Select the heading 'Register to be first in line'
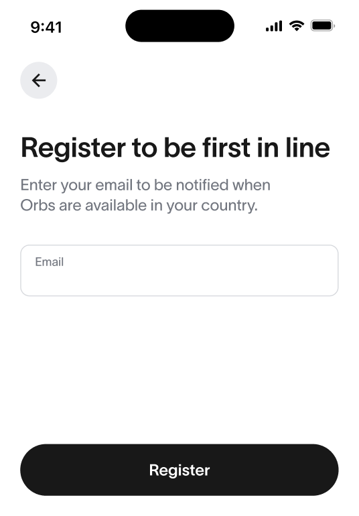 point(175,149)
